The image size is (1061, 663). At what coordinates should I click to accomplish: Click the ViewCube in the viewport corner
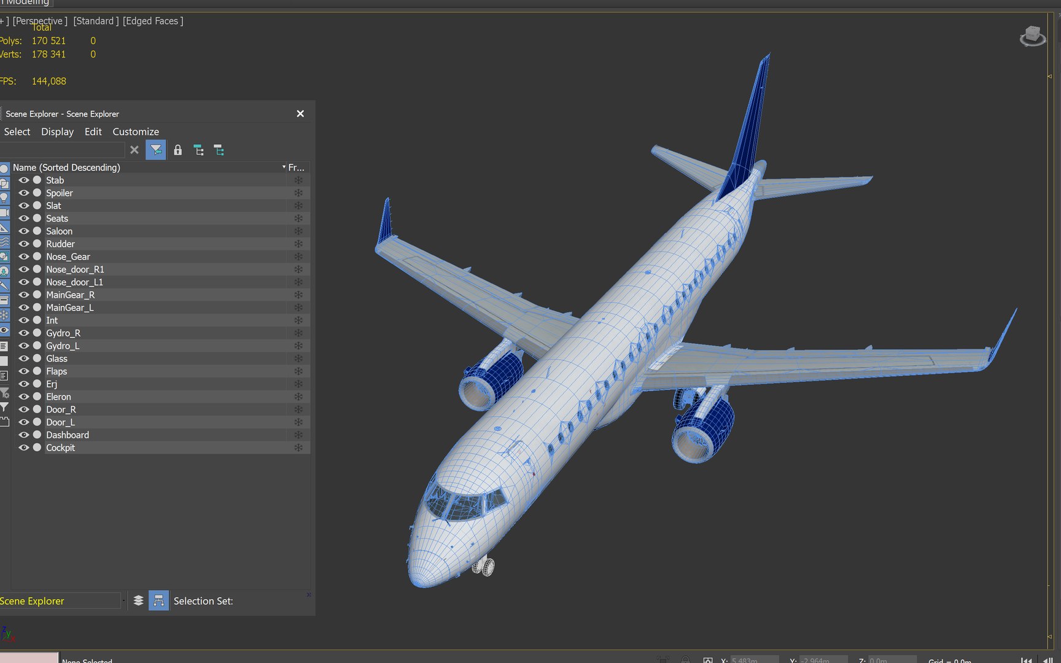[x=1032, y=36]
